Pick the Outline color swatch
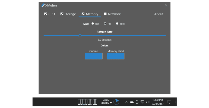Screen dimensions: 209x108 pos(94,56)
